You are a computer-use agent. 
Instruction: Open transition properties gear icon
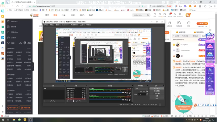coord(147,91)
